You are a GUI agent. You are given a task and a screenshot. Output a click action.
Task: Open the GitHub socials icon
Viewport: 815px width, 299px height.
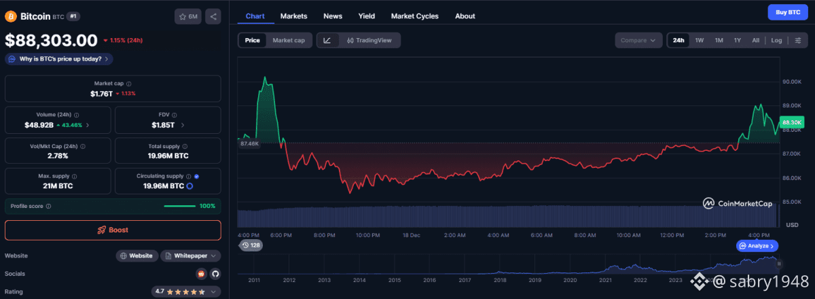[215, 274]
